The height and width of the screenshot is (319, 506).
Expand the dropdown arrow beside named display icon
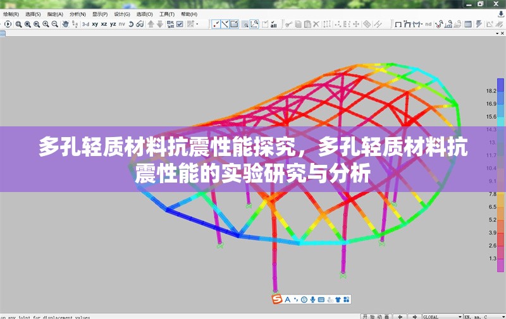pos(197,24)
